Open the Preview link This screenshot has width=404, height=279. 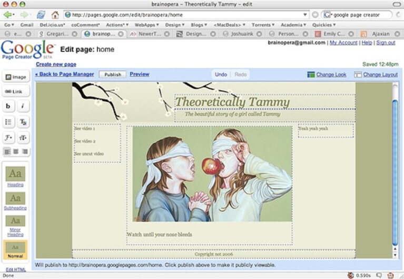pyautogui.click(x=140, y=74)
